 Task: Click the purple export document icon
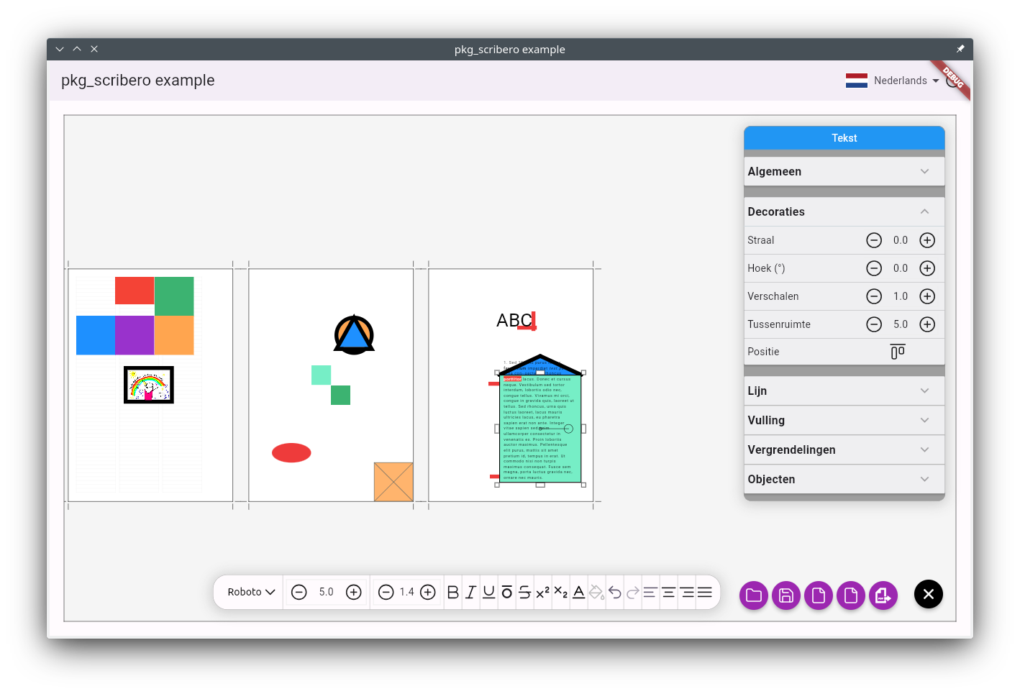(883, 595)
